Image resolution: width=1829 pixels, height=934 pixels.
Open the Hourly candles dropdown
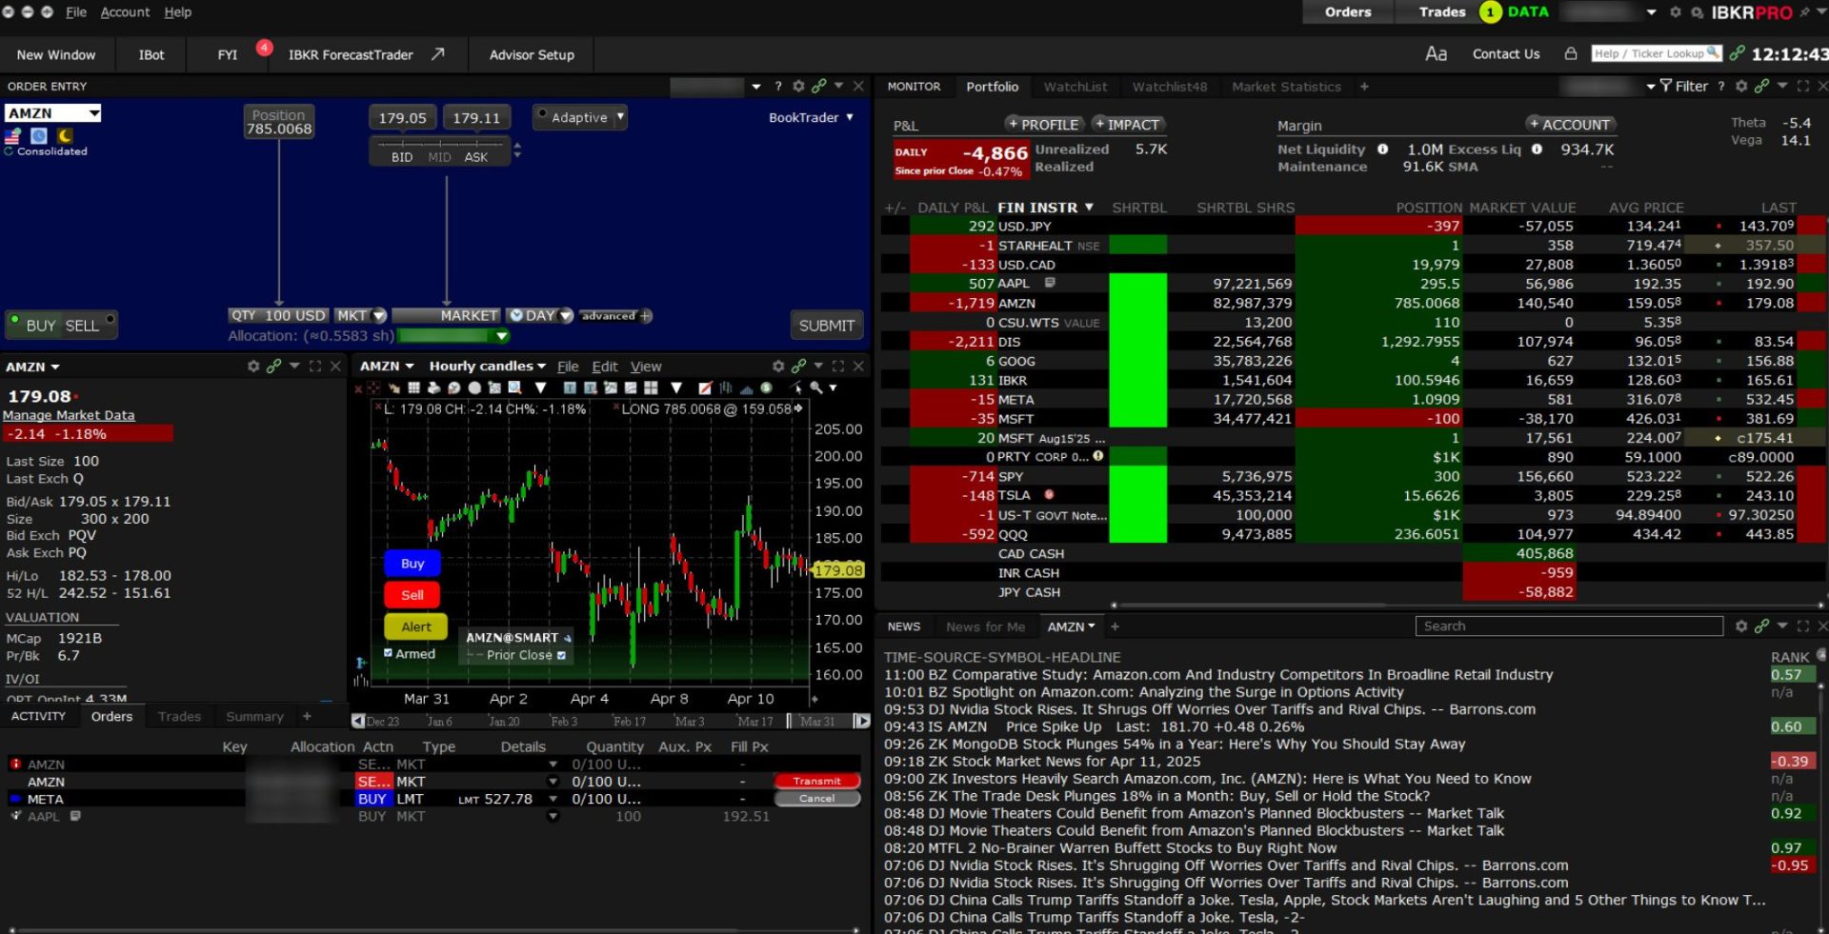click(487, 367)
